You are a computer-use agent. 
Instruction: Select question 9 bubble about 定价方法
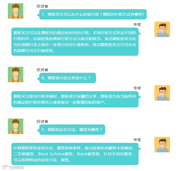[71, 130]
